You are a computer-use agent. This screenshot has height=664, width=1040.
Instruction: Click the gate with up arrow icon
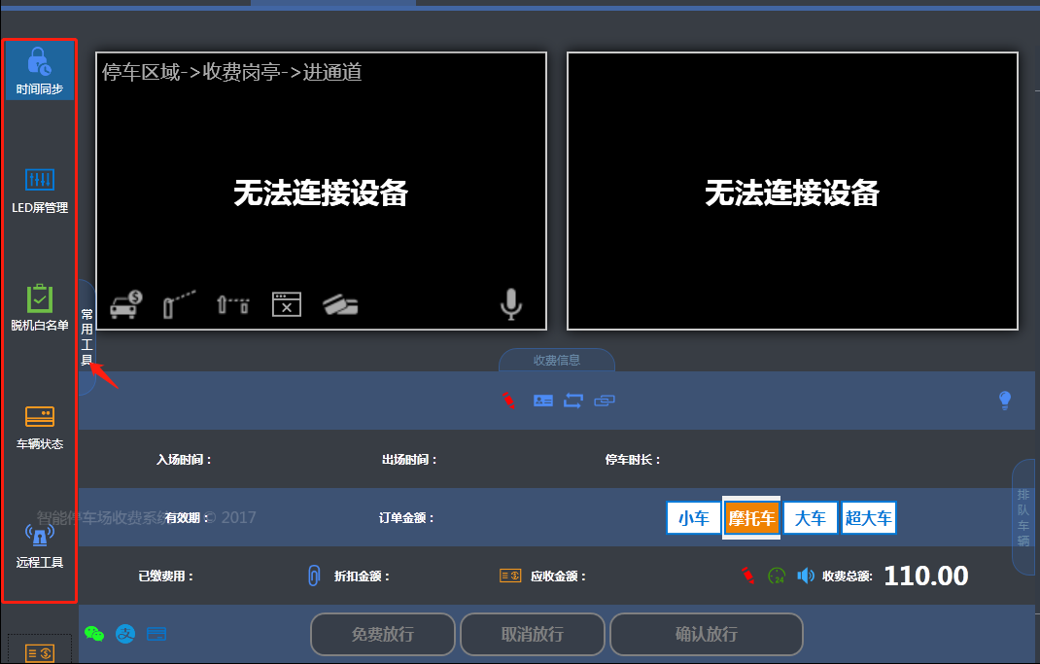tap(233, 304)
